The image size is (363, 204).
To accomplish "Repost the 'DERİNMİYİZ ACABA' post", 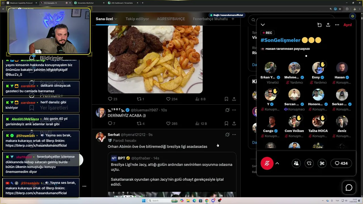I will 141,124.
